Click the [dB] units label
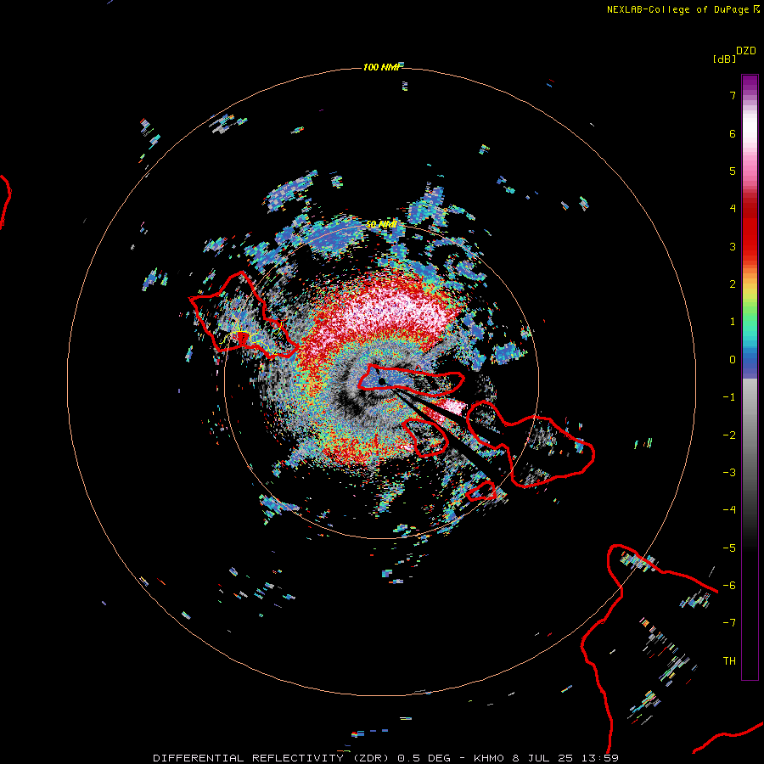Image resolution: width=764 pixels, height=764 pixels. point(724,59)
